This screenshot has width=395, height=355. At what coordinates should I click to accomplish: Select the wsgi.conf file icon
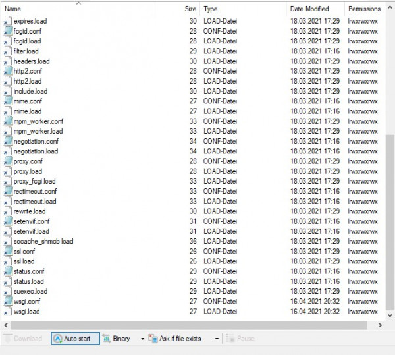pos(8,302)
